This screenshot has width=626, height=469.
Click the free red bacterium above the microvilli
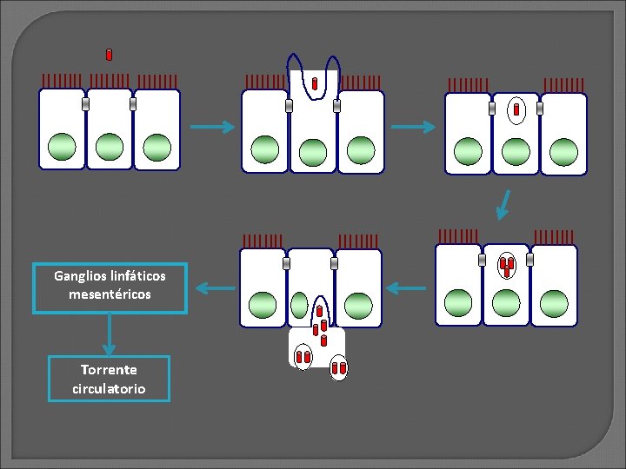(109, 55)
